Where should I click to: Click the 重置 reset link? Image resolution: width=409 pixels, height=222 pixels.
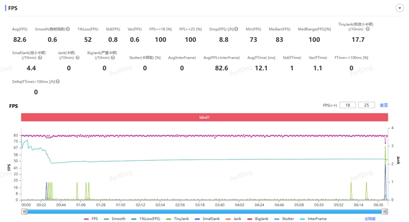[x=383, y=105]
